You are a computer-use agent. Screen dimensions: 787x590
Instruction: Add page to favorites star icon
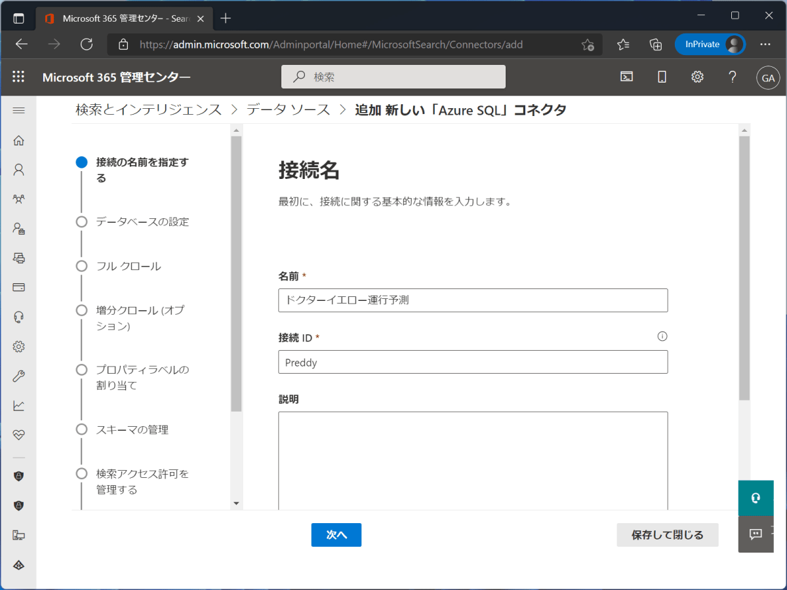pos(588,45)
